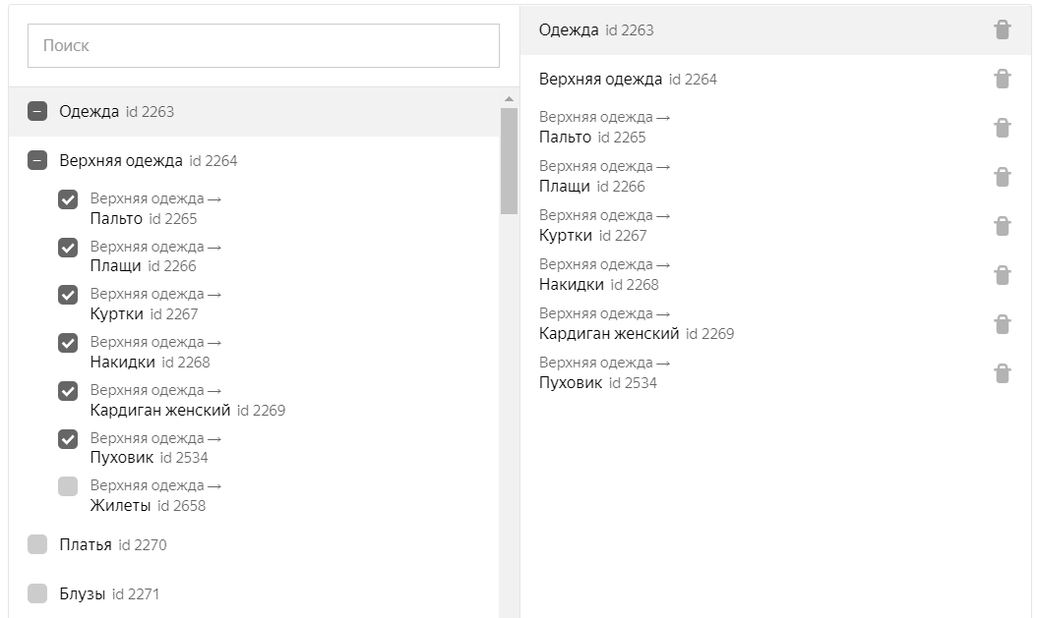
Task: Click trash icon next to Пальто
Action: coord(1002,128)
